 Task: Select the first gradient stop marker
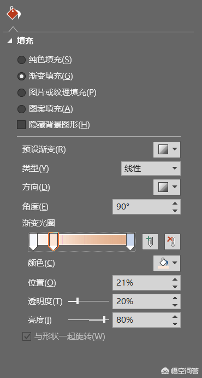point(33,242)
